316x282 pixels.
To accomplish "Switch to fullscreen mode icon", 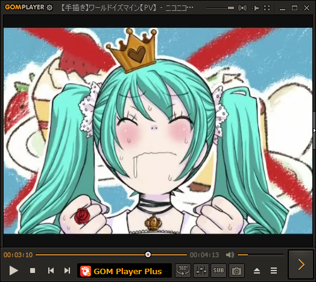I will [x=267, y=8].
